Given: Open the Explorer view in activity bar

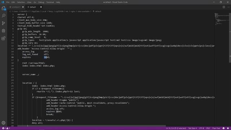Looking at the screenshot, I should [4, 8].
